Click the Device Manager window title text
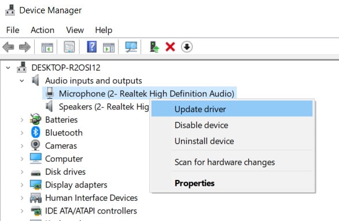This screenshot has width=339, height=221. (x=50, y=10)
